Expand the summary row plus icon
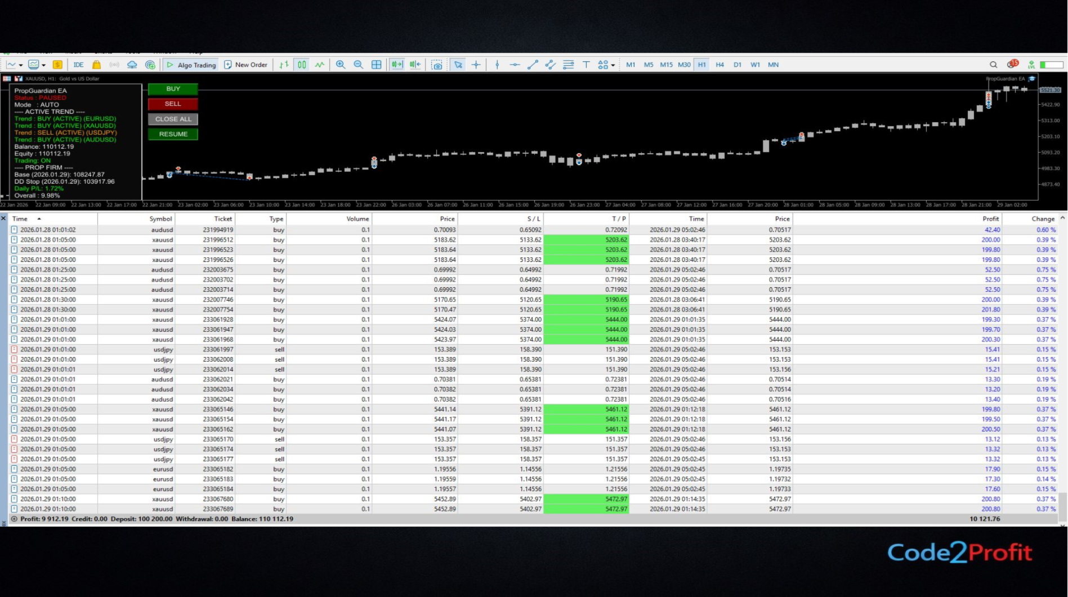The height and width of the screenshot is (597, 1068). click(14, 519)
